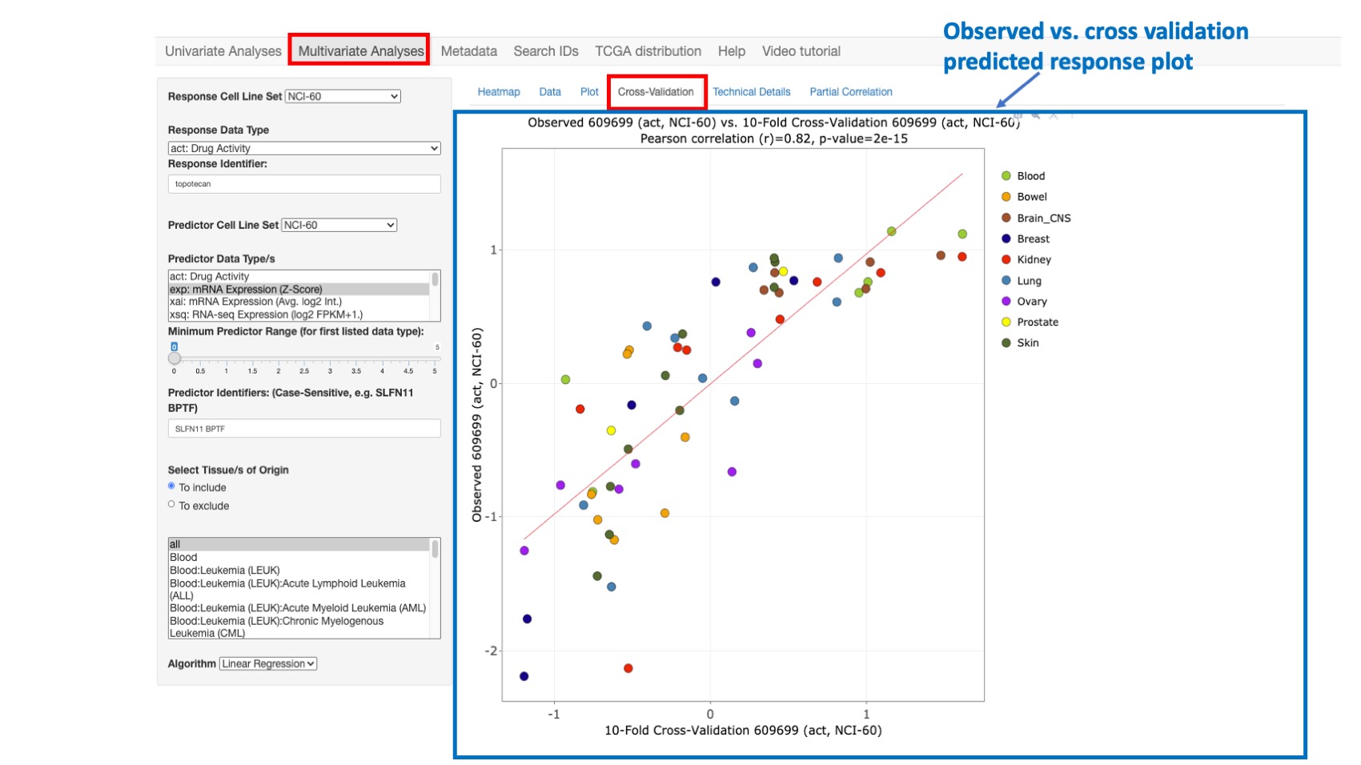
Task: Switch to the Plot tab
Action: coord(589,91)
